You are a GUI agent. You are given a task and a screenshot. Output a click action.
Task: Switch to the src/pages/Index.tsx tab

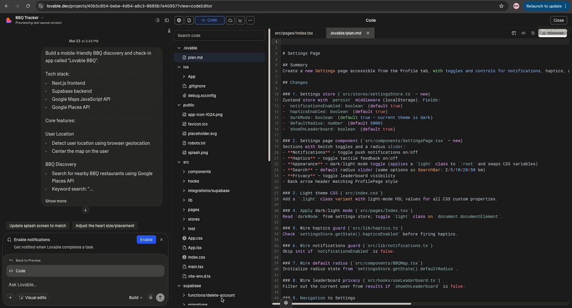point(294,33)
